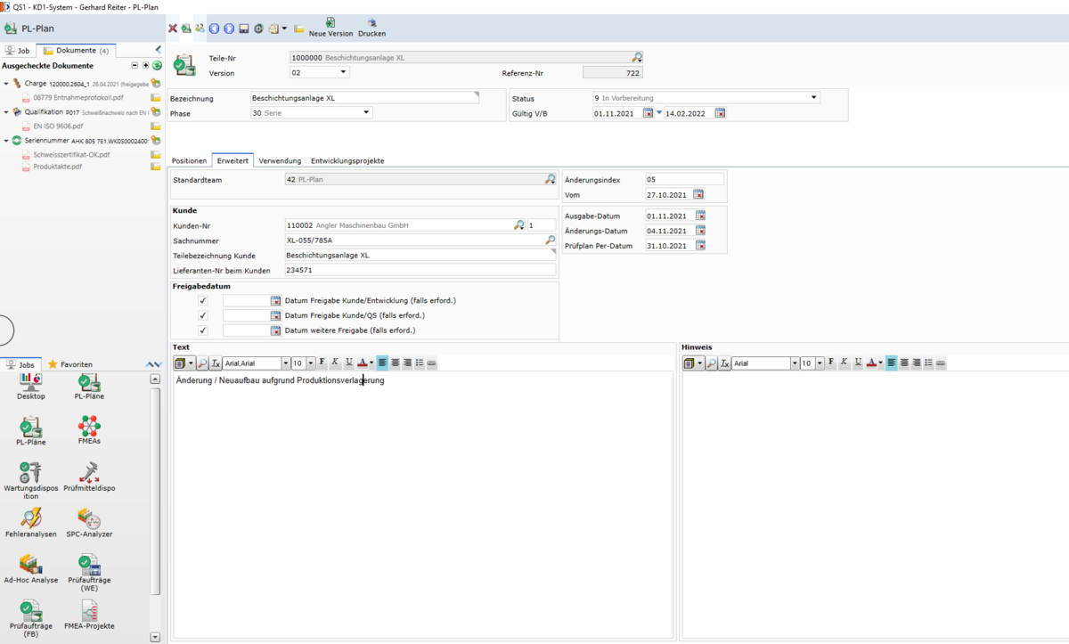This screenshot has width=1069, height=644.
Task: Print the plan with Drucken
Action: point(371,28)
